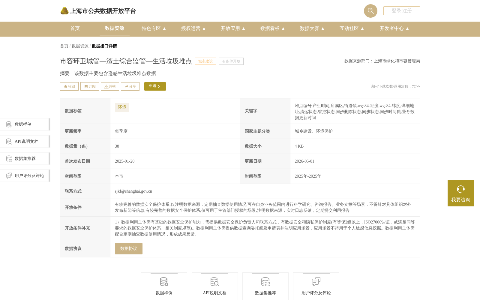Click visit/download count statistics text
Image resolution: width=480 pixels, height=300 pixels.
point(395,86)
